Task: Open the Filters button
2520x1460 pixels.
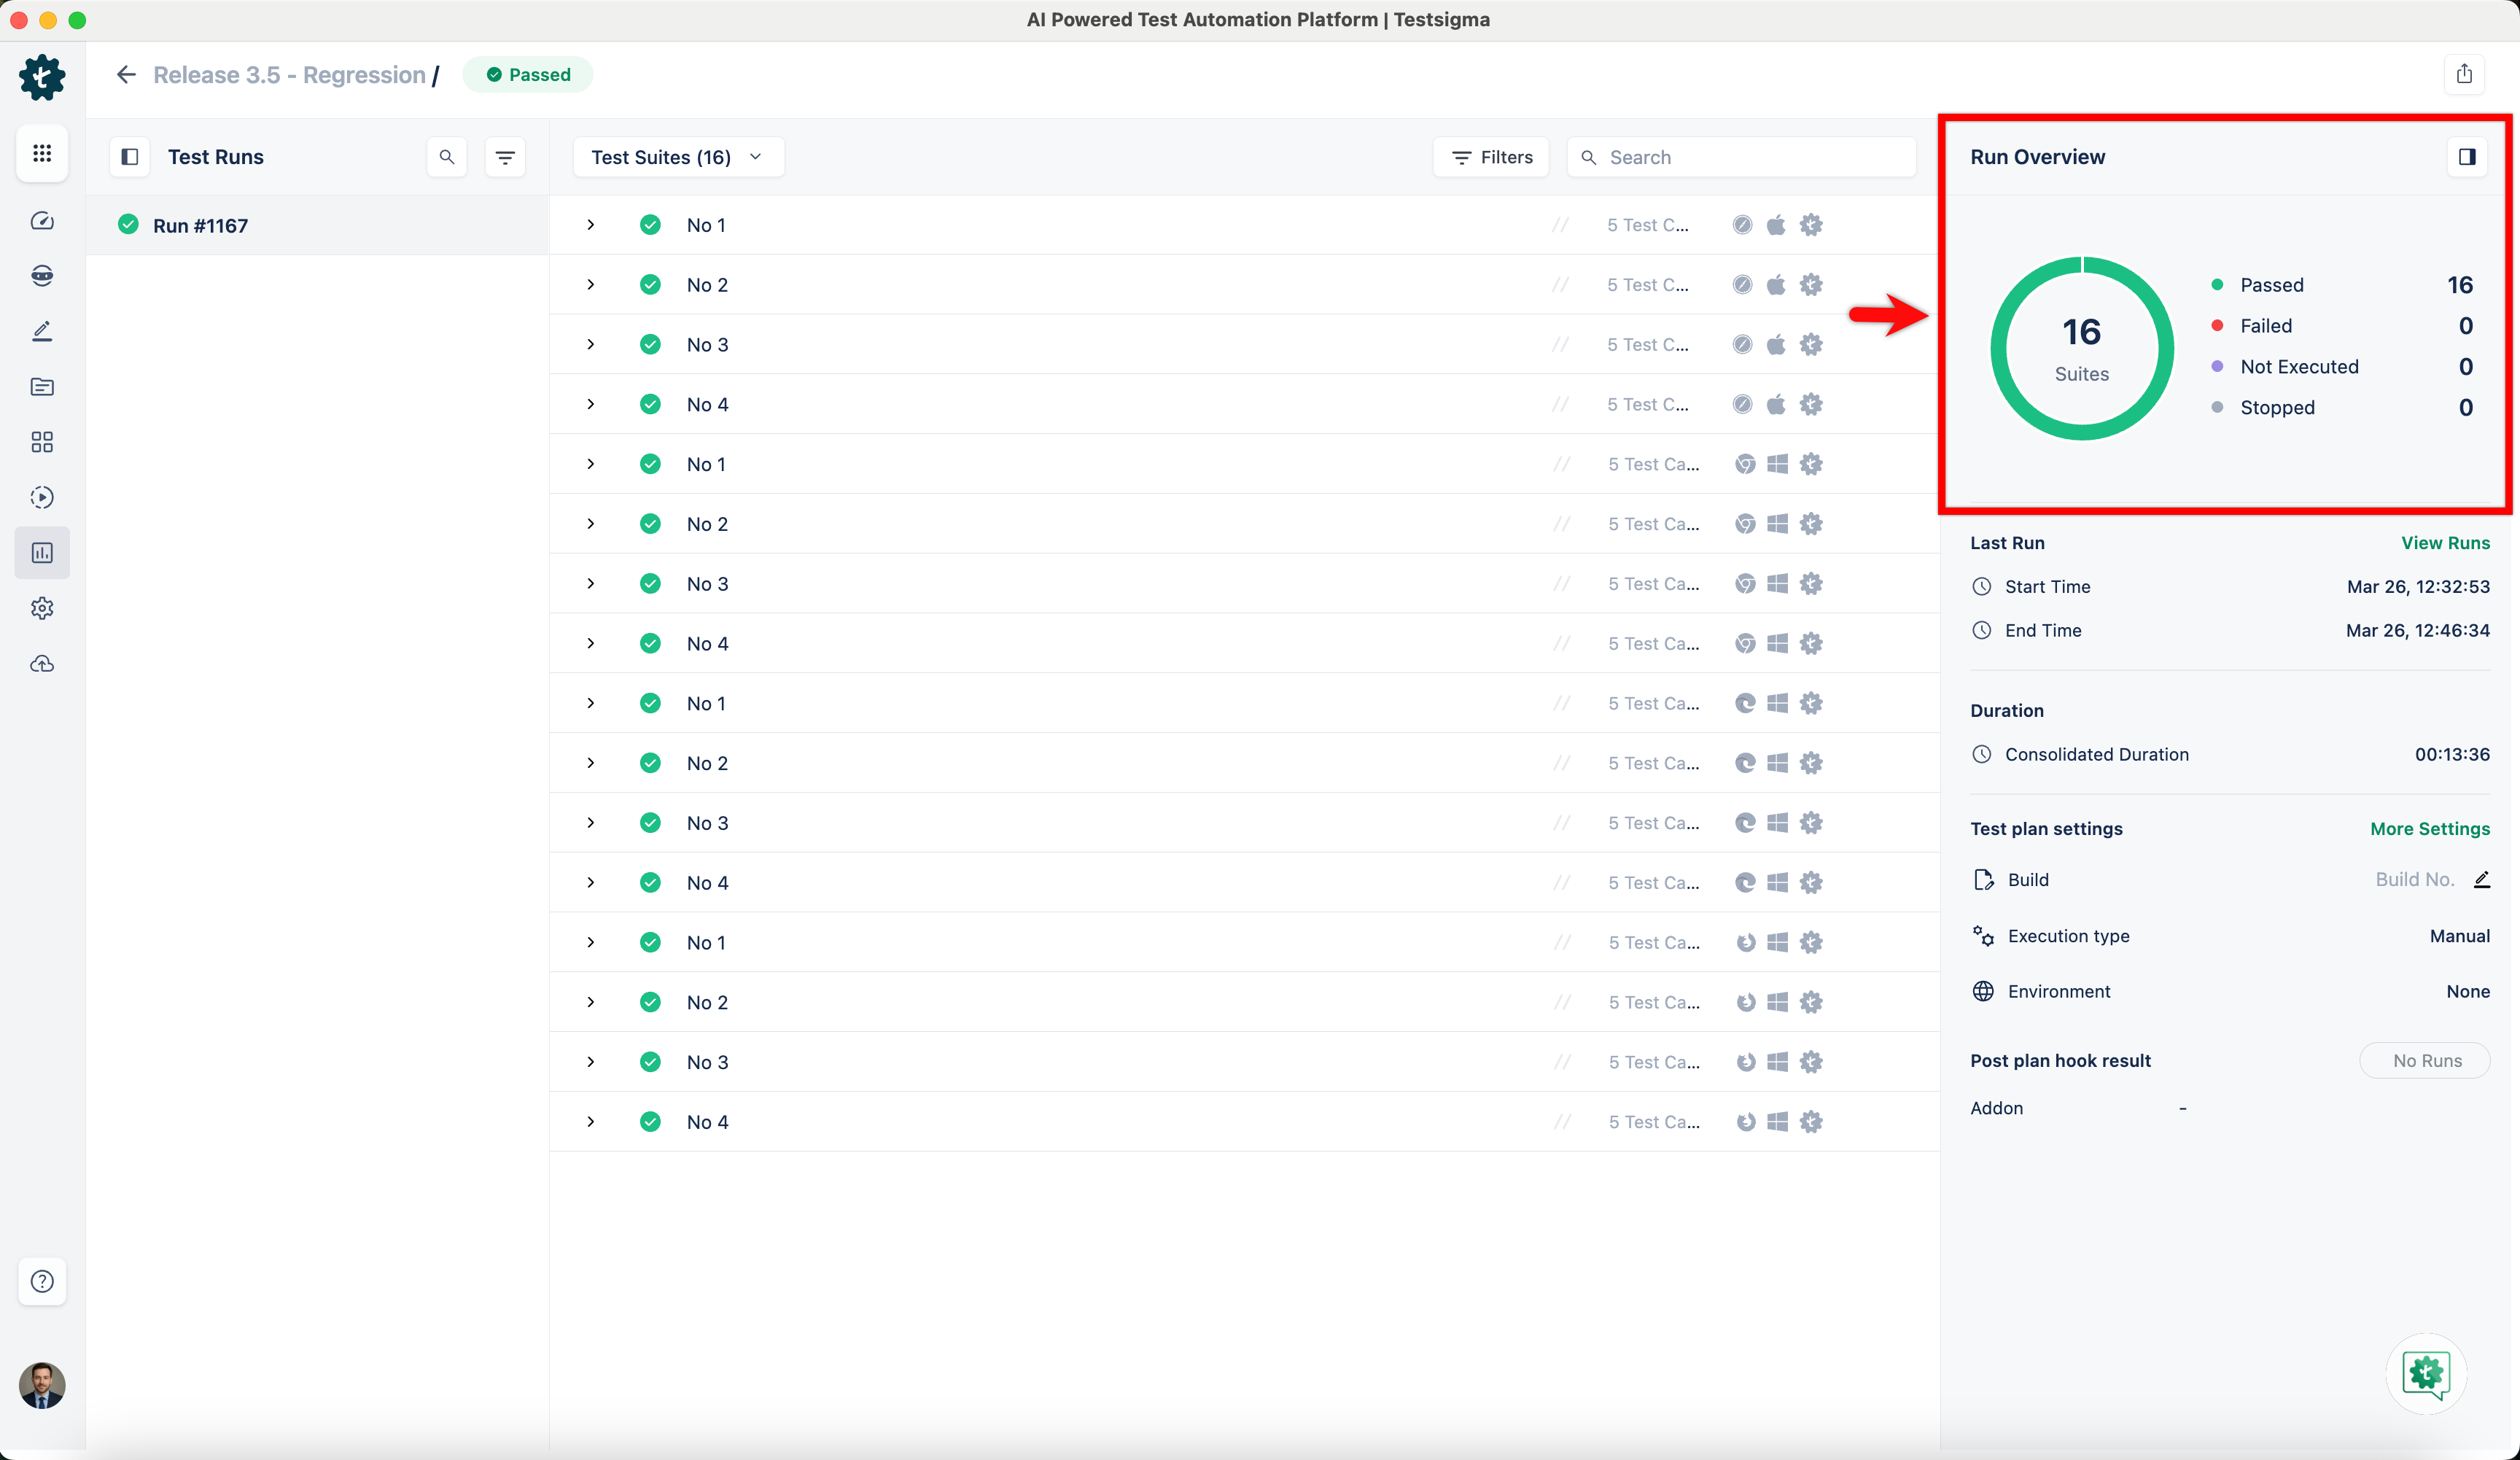Action: coord(1491,157)
